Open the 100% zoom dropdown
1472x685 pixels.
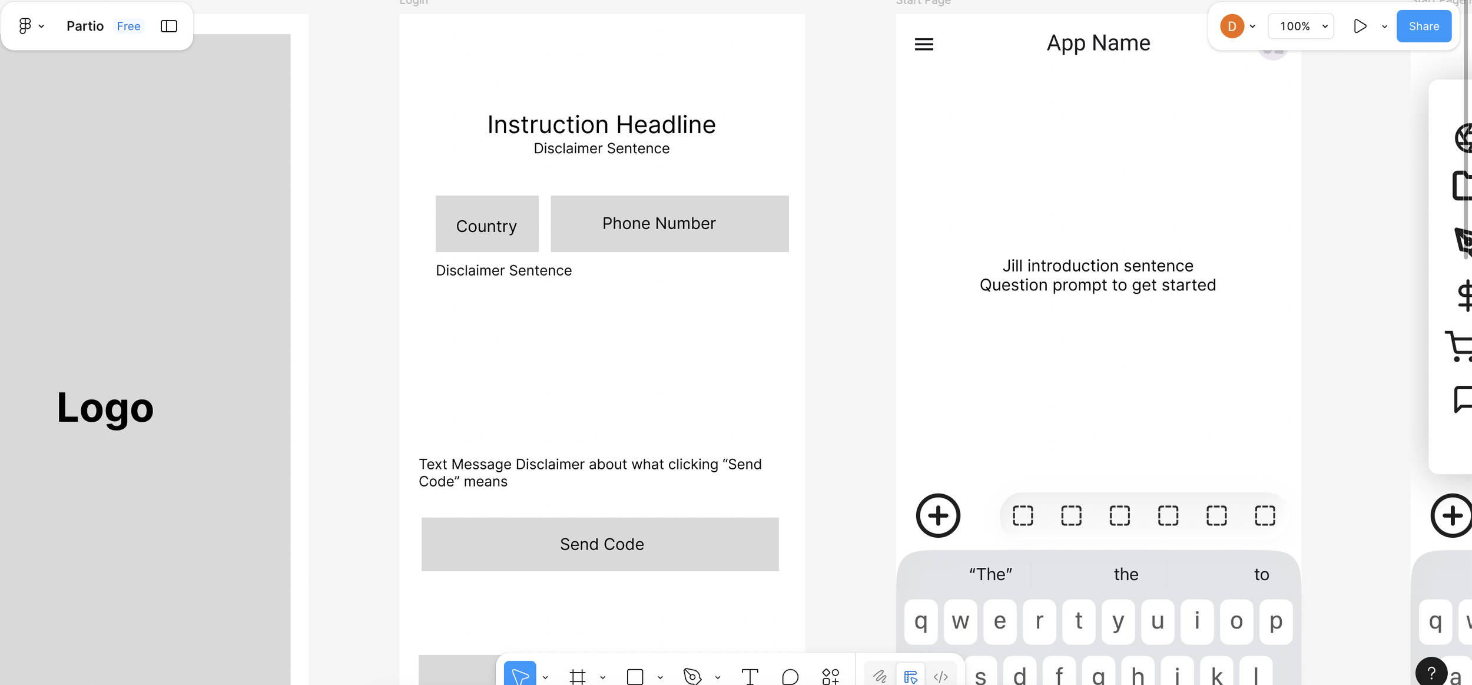point(1301,26)
